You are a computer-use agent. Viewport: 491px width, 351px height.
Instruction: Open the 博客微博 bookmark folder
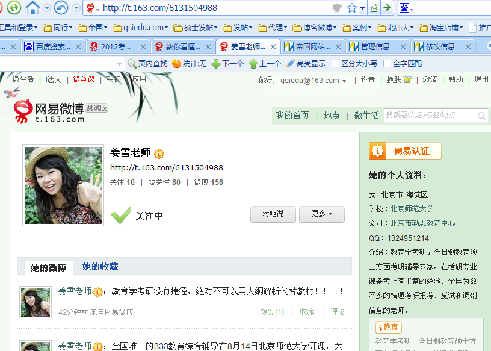314,28
